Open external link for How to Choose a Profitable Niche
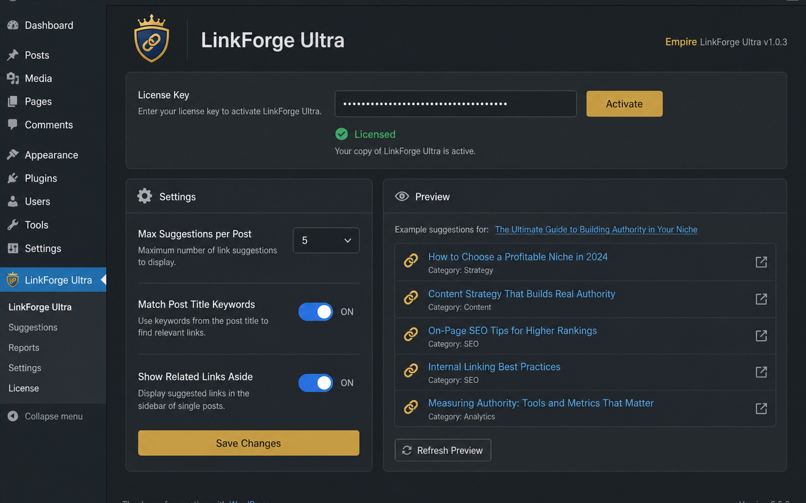 761,262
